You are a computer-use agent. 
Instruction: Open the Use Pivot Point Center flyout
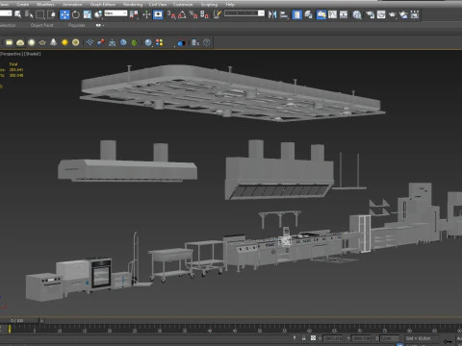(134, 14)
